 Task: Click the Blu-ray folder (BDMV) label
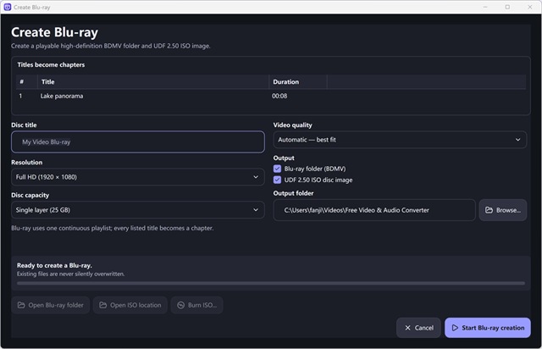coord(315,169)
